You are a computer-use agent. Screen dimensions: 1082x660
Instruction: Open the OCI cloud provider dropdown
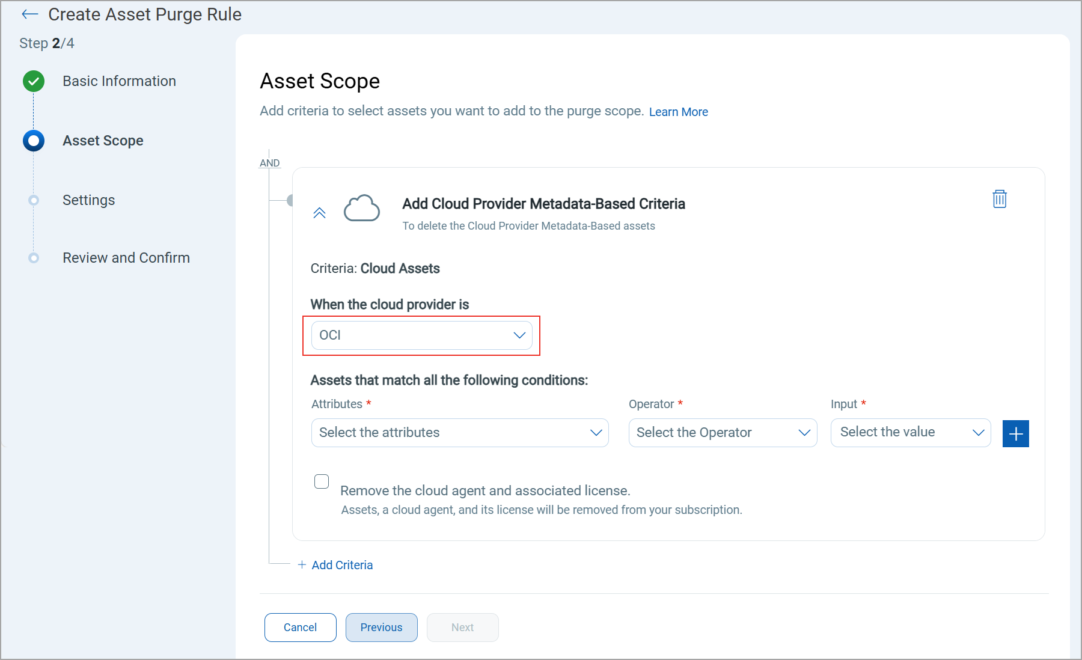tap(421, 335)
